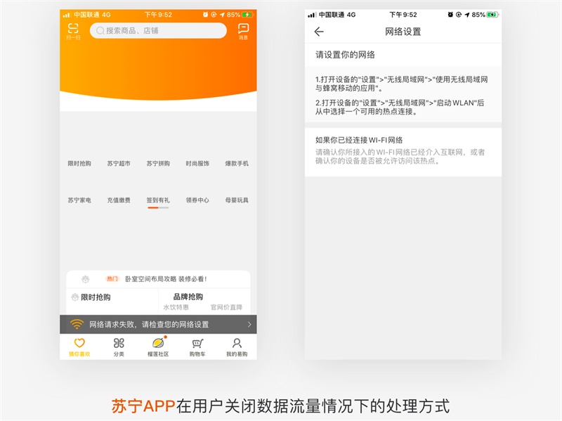562x421 pixels.
Task: Tap signal bars in right phone status bar
Action: tap(312, 15)
